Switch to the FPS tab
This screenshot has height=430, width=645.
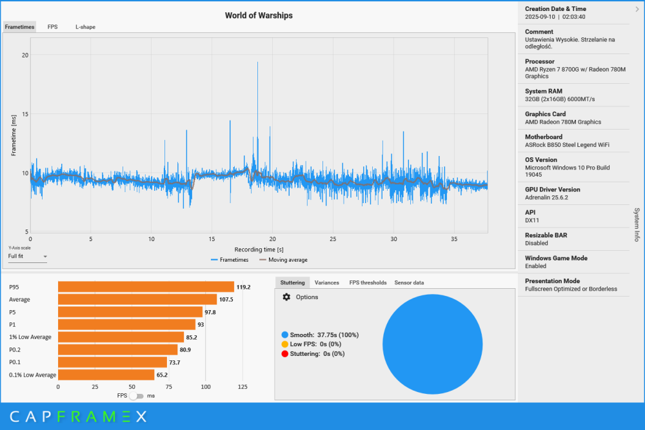(52, 26)
